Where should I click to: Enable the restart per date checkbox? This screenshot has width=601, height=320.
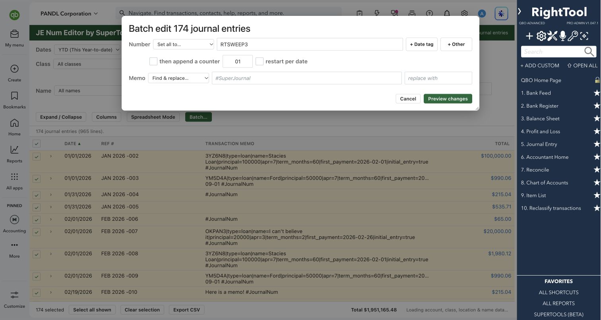[259, 61]
